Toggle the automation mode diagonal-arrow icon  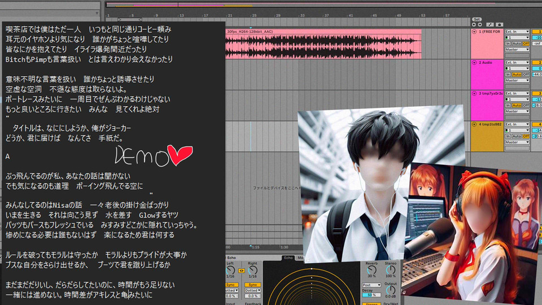click(490, 24)
